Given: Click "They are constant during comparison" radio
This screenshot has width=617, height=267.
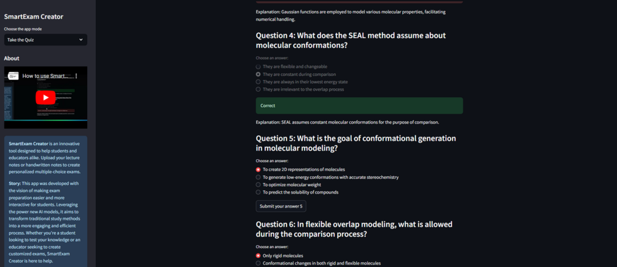Looking at the screenshot, I should 258,74.
